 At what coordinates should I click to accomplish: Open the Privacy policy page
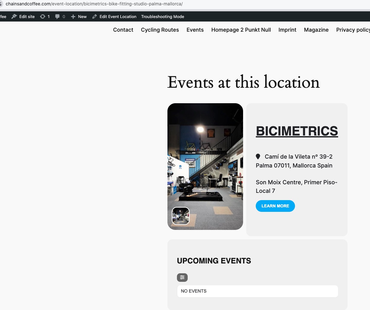(353, 30)
